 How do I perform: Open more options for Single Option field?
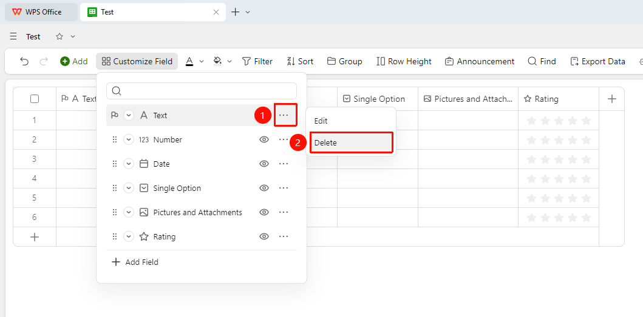point(284,188)
